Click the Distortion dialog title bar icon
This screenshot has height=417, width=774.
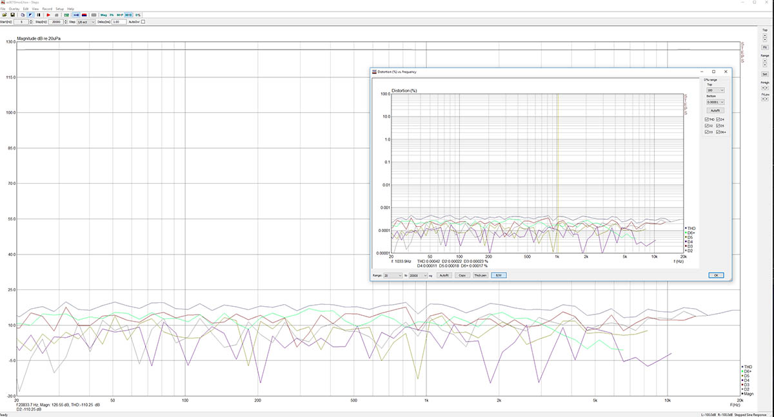point(374,72)
